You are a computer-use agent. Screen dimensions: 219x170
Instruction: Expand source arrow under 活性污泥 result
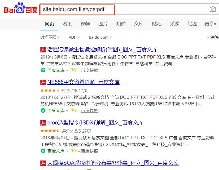pyautogui.click(x=67, y=70)
